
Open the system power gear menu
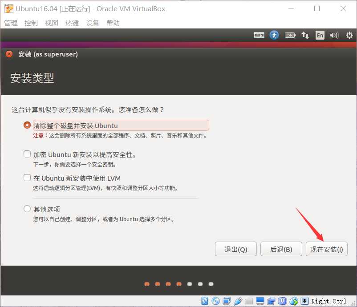[349, 35]
